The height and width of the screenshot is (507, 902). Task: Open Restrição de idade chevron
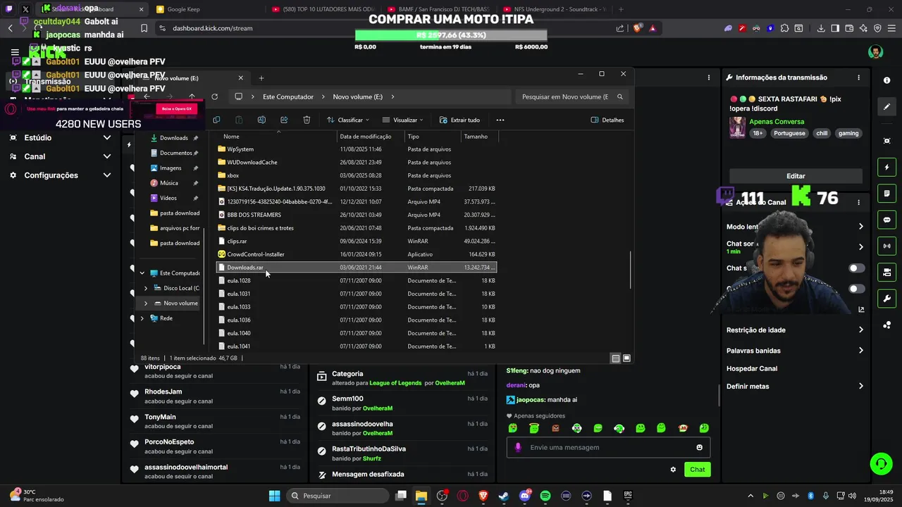[x=860, y=330]
